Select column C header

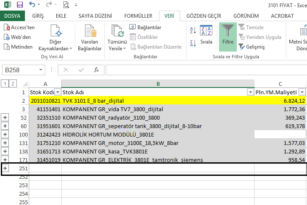point(280,84)
